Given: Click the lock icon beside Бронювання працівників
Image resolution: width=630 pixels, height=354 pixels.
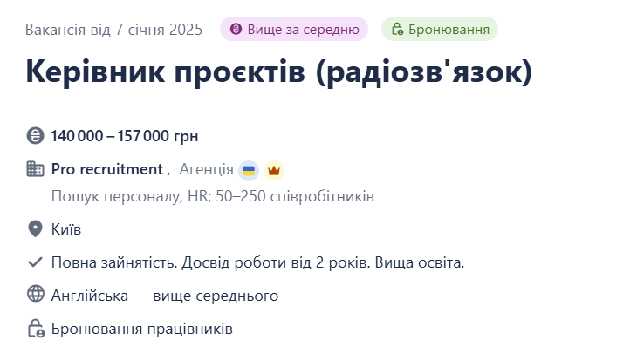Looking at the screenshot, I should 36,329.
